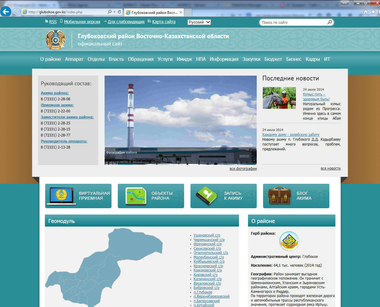The height and width of the screenshot is (307, 380).
Task: Open the Аппарат menu
Action: [74, 59]
